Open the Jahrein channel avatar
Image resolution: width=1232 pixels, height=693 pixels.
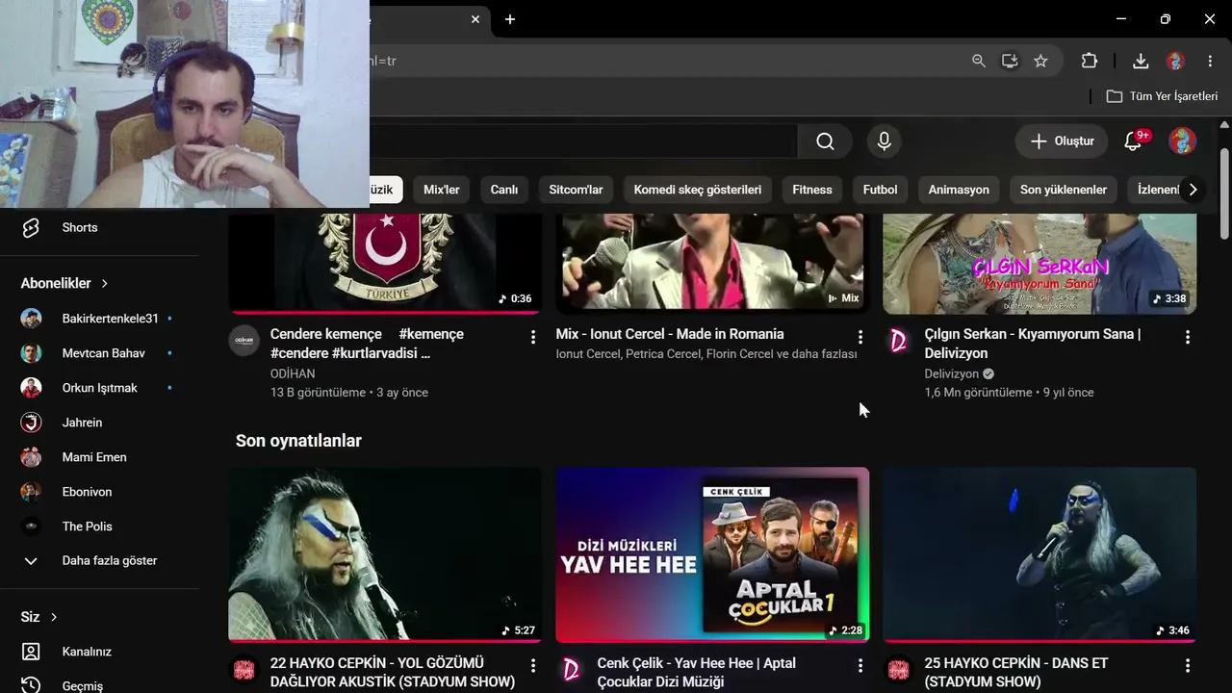click(x=32, y=423)
